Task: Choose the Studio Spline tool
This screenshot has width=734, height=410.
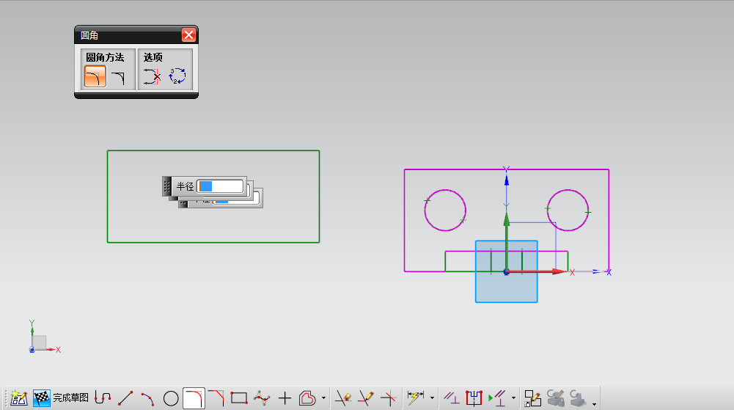Action: pyautogui.click(x=262, y=398)
